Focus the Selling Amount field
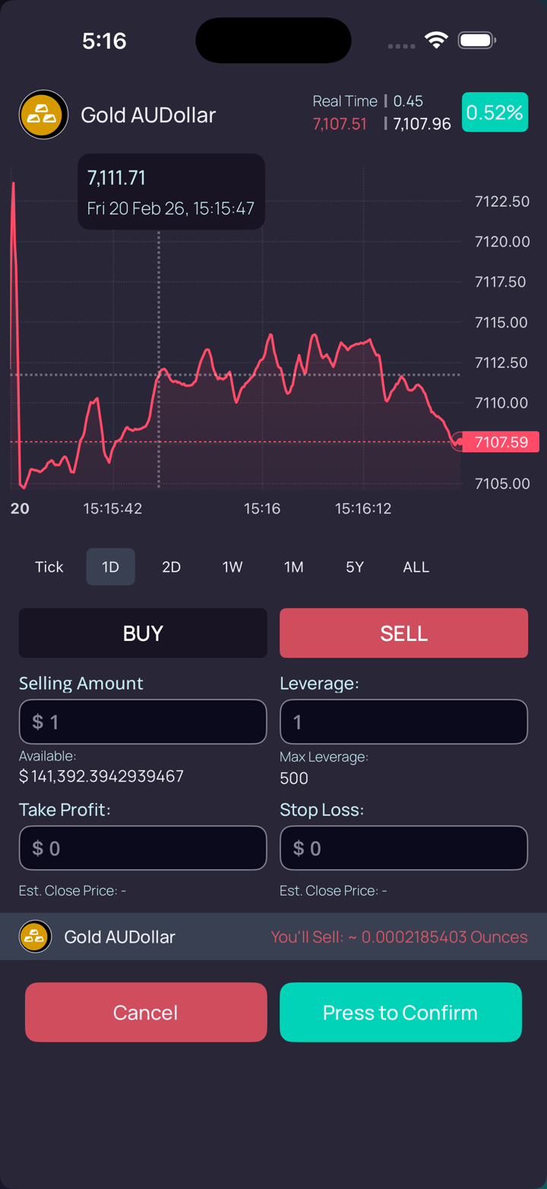The image size is (547, 1189). click(x=143, y=721)
